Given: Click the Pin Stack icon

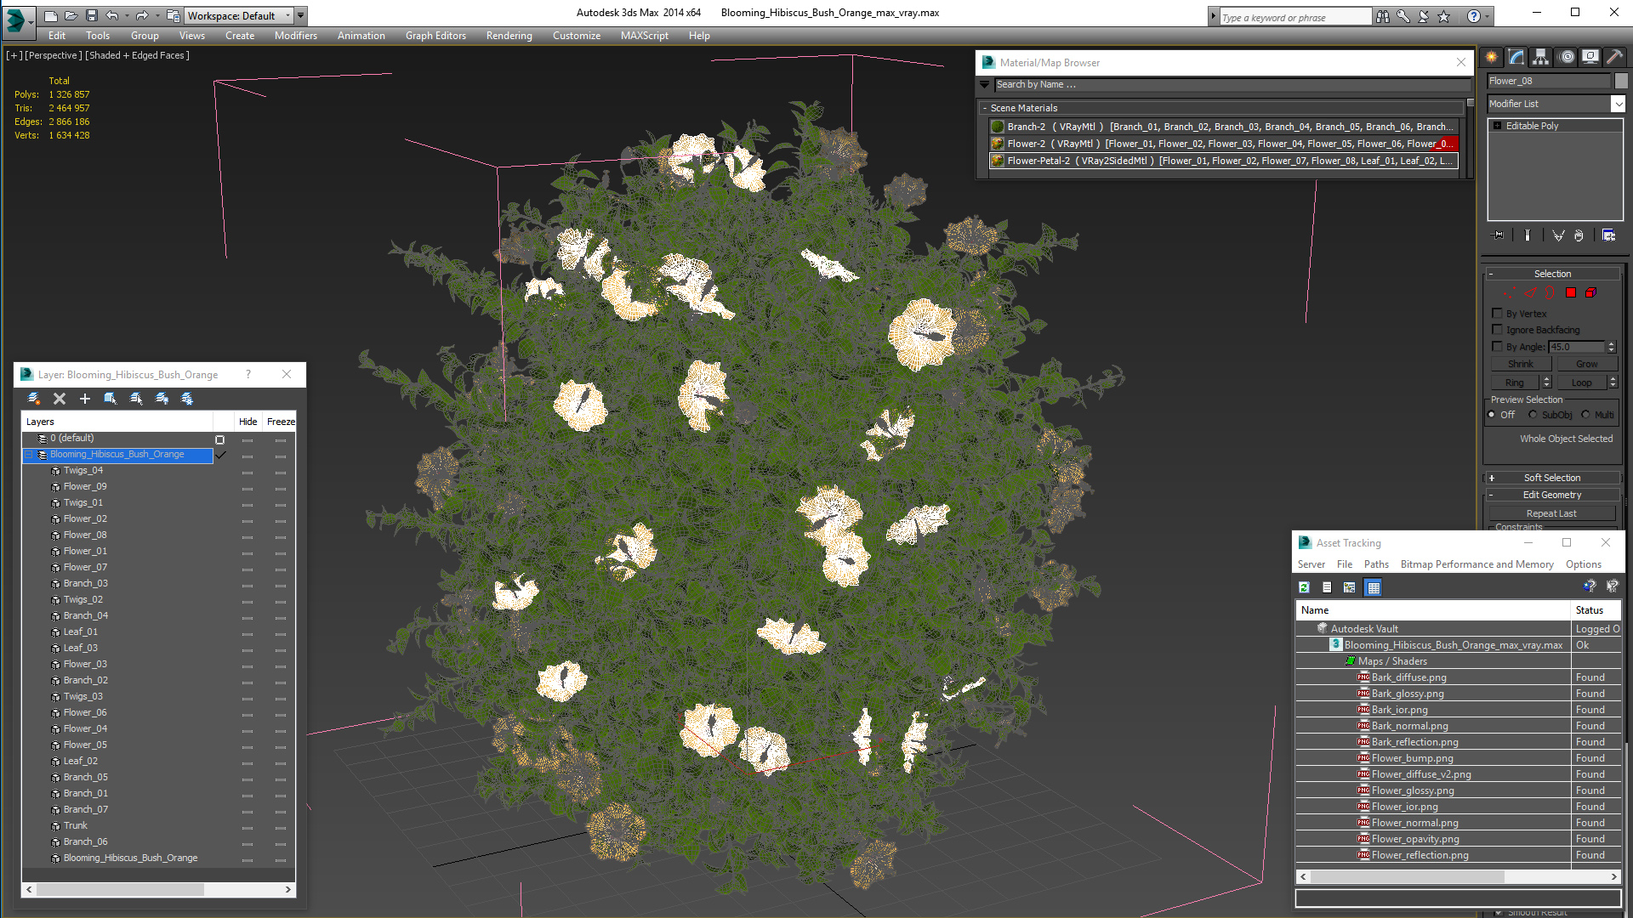Looking at the screenshot, I should [1499, 235].
